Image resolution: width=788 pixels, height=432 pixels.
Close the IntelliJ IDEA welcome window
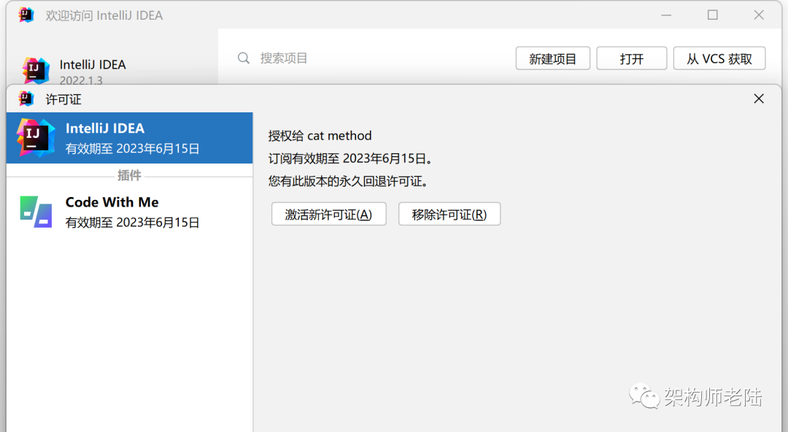(x=759, y=15)
